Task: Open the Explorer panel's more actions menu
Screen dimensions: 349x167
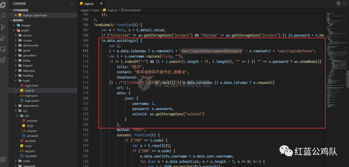Action: click(72, 4)
